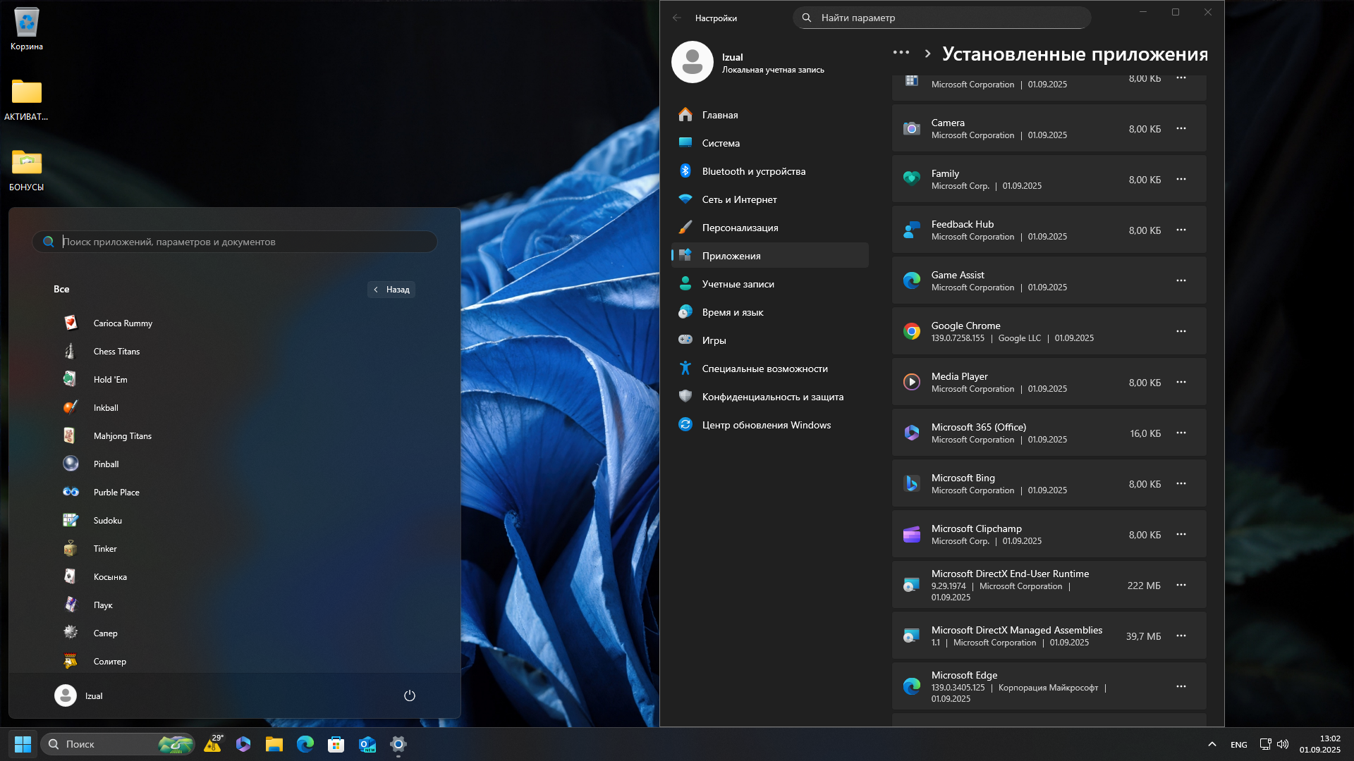Open Outlook from the taskbar
Image resolution: width=1354 pixels, height=761 pixels.
point(367,744)
